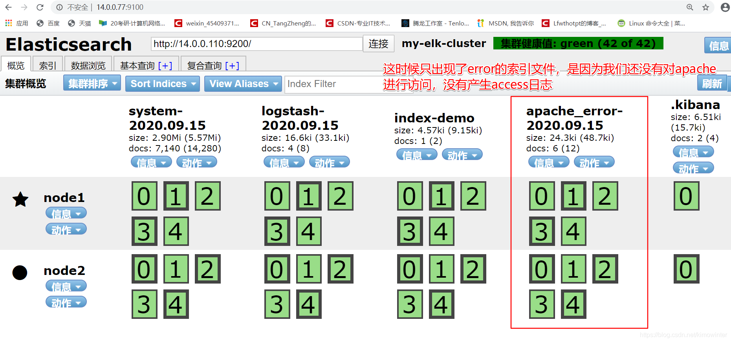Expand 动作 dropdown for logstash-2020.09.15 index
This screenshot has width=731, height=342.
click(x=330, y=162)
